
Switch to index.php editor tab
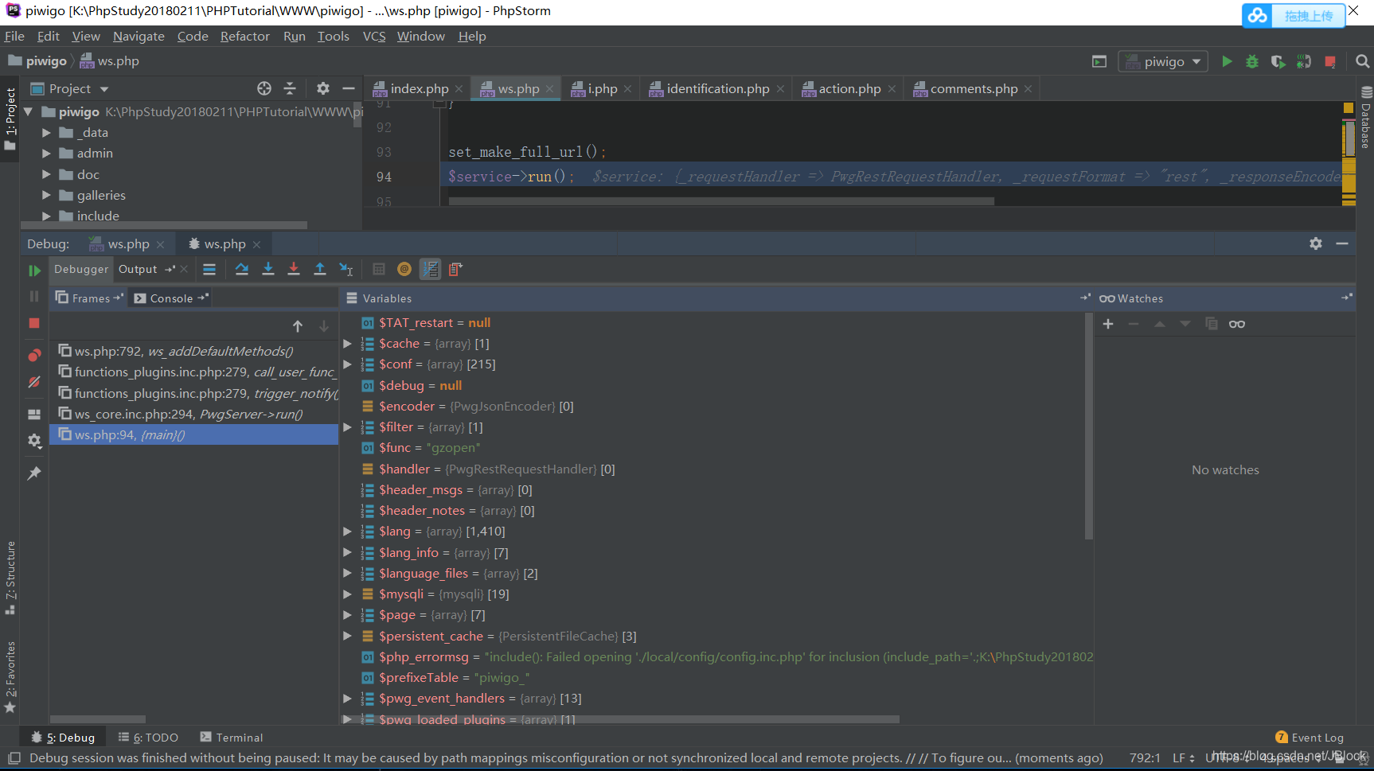pos(419,89)
